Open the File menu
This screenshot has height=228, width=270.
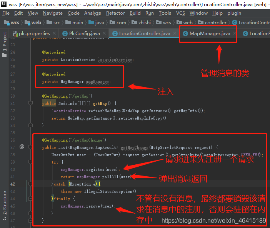(6, 13)
